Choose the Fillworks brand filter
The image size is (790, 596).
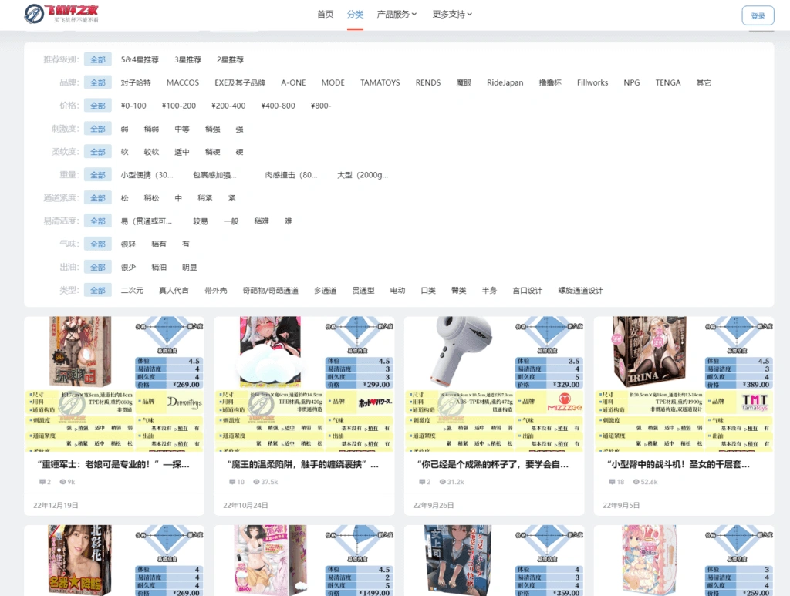click(592, 82)
